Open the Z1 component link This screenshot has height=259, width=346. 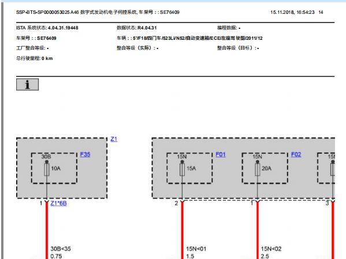tap(114, 139)
